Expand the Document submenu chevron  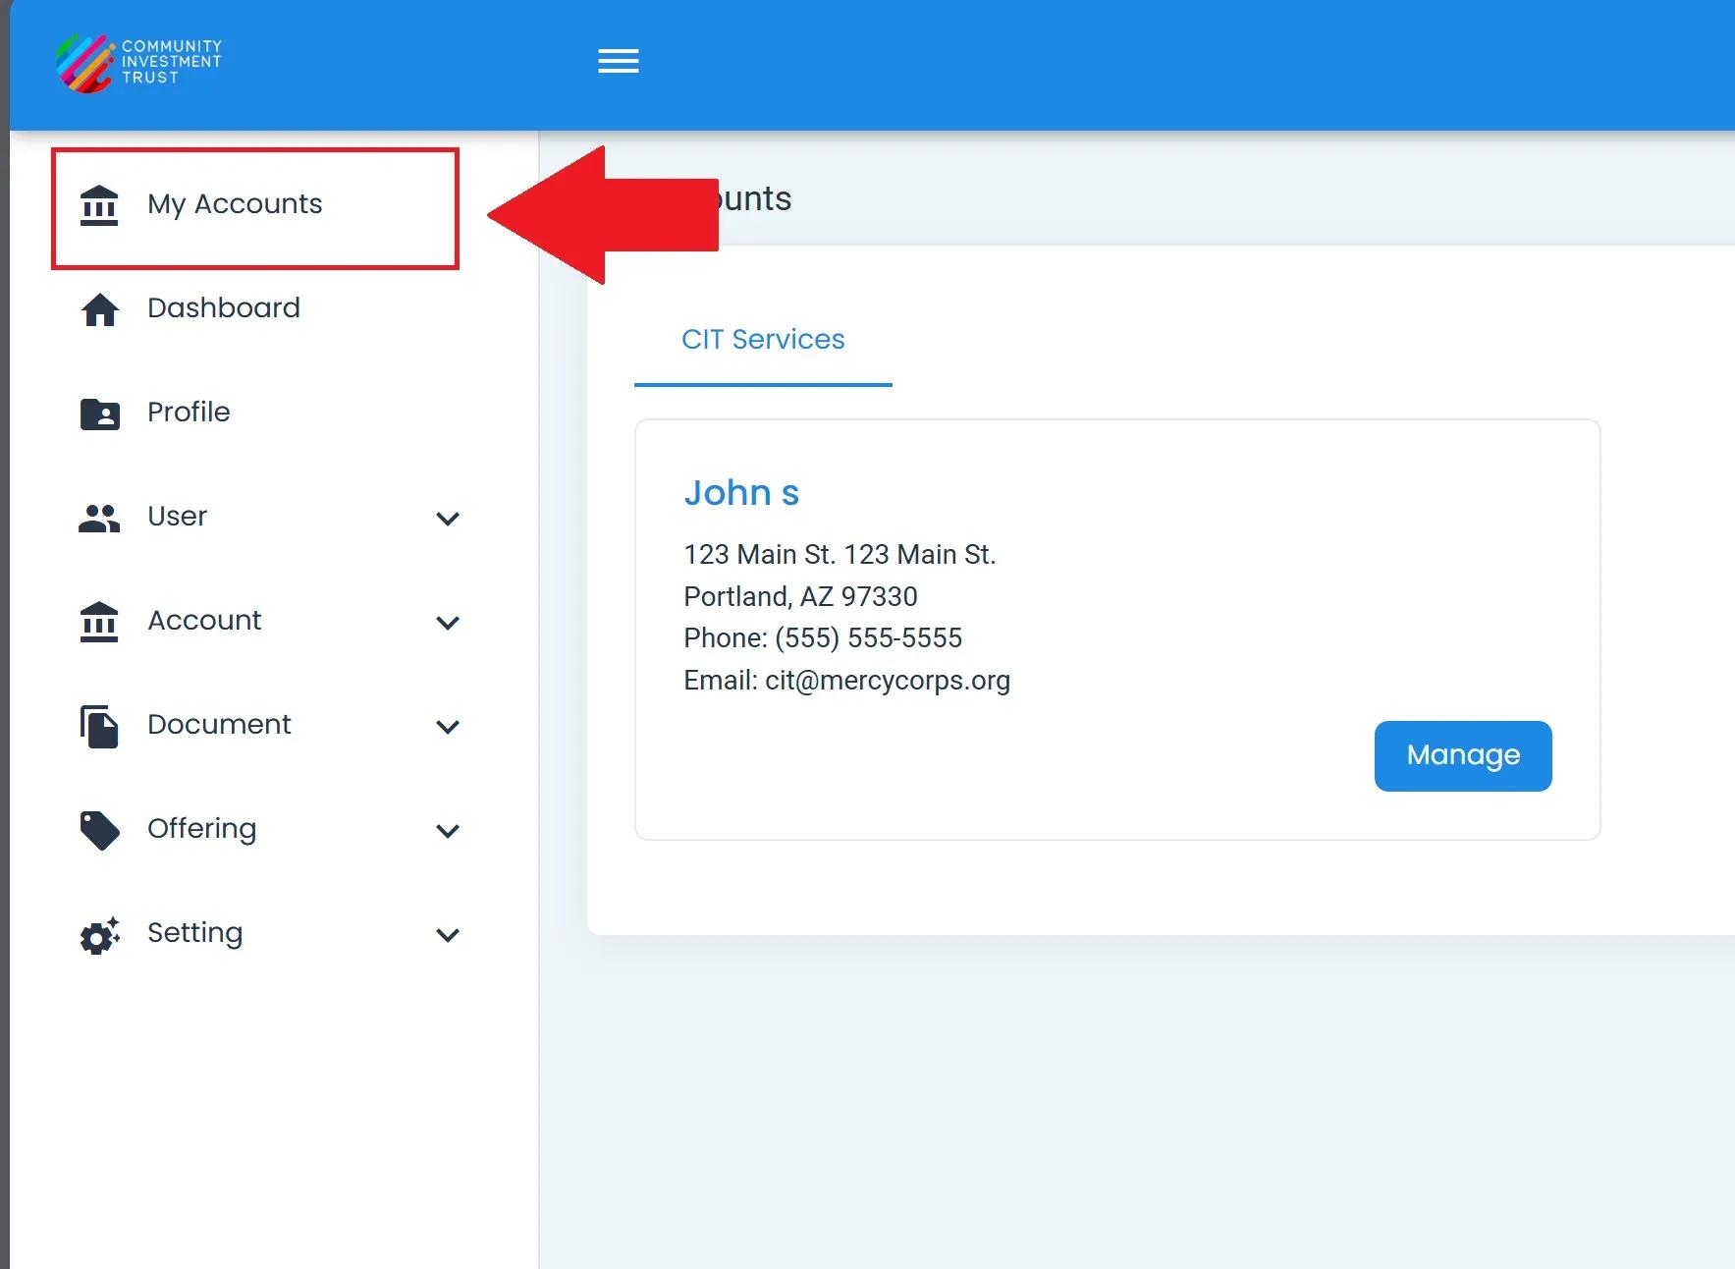pos(448,727)
